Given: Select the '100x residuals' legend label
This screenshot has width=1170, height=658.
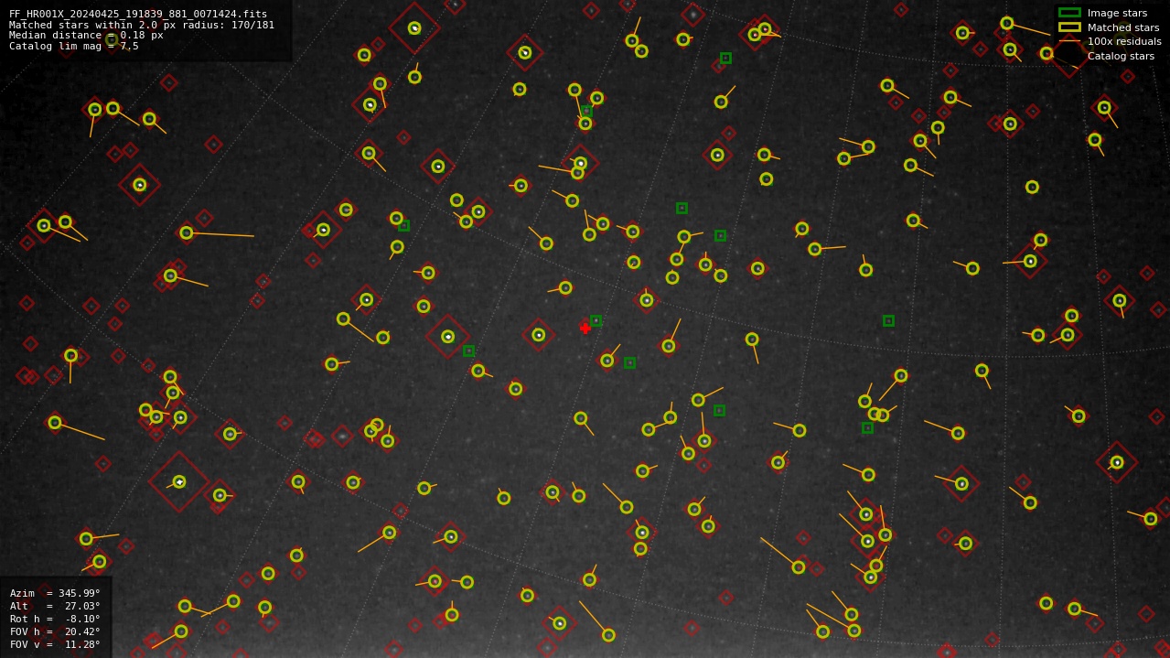Looking at the screenshot, I should pyautogui.click(x=1124, y=42).
